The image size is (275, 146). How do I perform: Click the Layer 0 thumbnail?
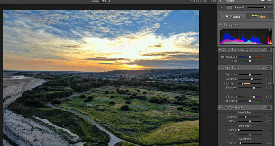pos(229,8)
